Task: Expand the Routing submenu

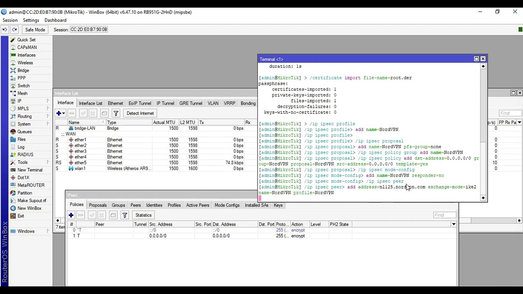Action: click(x=48, y=116)
